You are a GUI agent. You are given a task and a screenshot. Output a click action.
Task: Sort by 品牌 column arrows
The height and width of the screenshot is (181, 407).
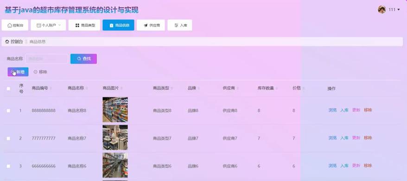pyautogui.click(x=199, y=88)
